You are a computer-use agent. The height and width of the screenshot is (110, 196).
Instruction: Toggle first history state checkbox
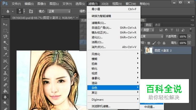point(82,26)
